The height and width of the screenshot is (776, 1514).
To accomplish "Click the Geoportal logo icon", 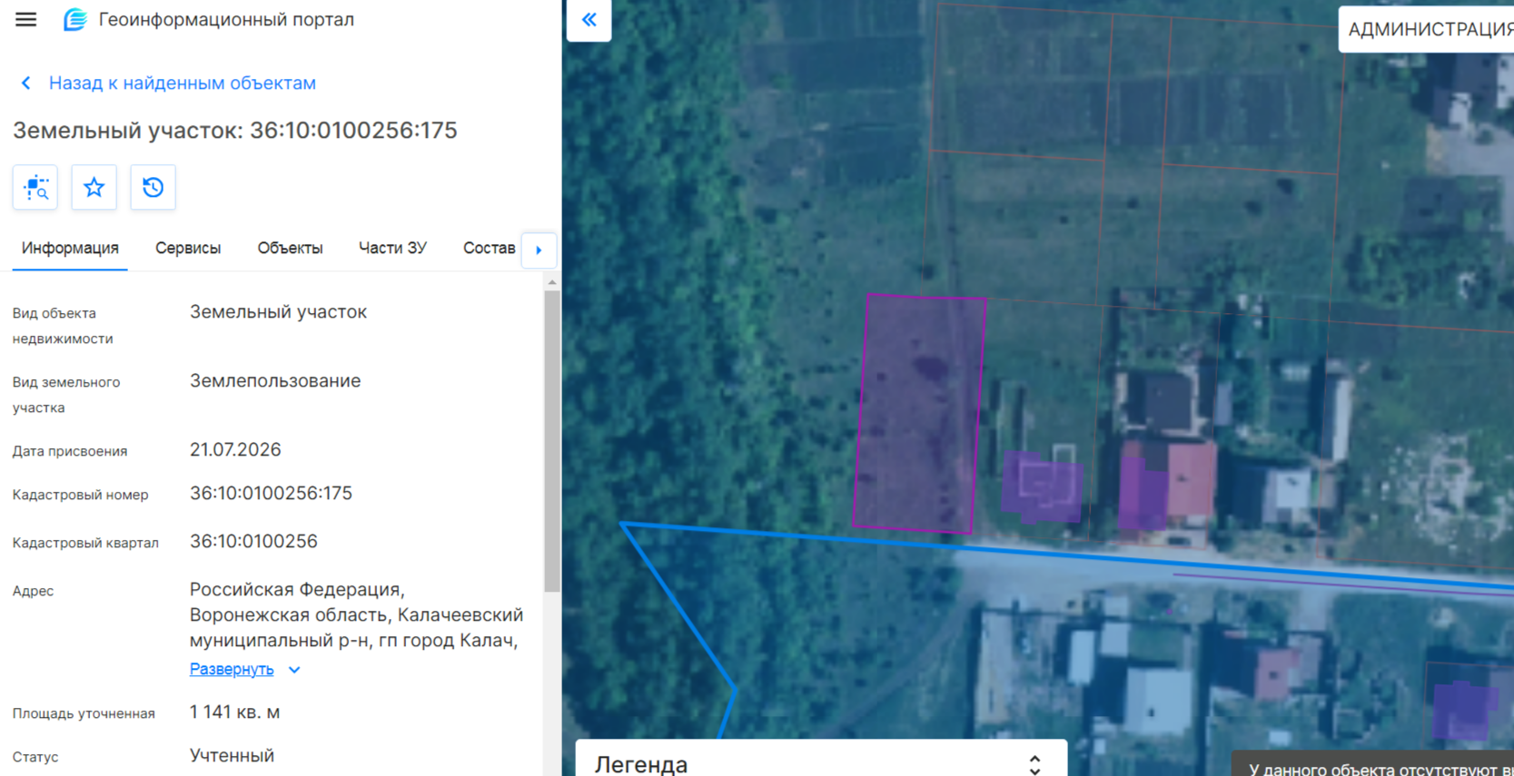I will click(x=74, y=19).
